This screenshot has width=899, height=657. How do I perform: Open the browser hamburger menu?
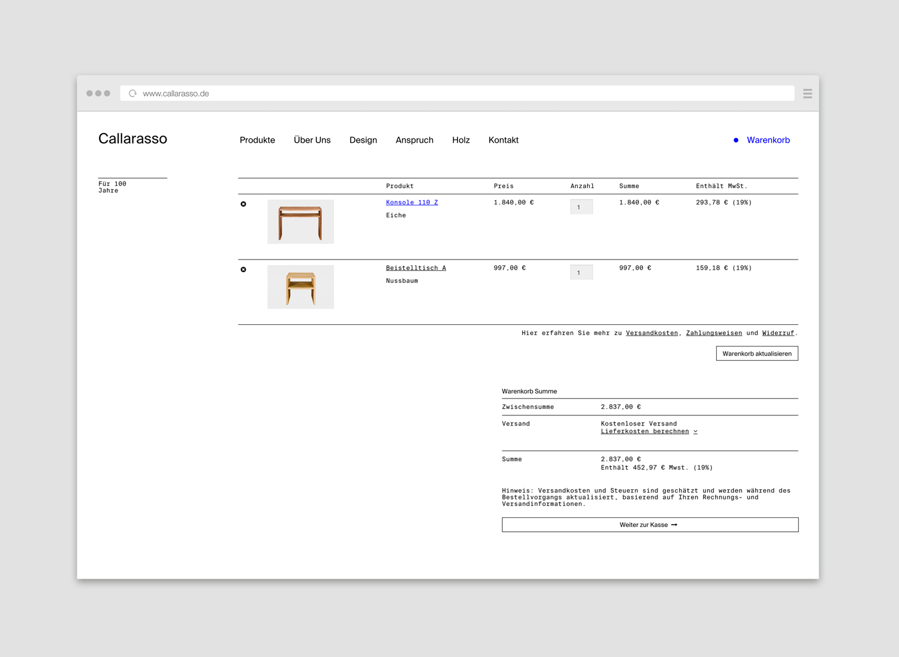807,94
